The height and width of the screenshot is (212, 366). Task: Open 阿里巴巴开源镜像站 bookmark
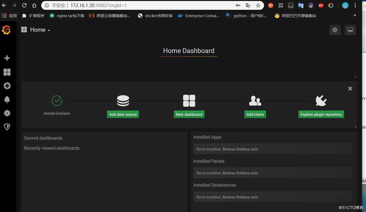pyautogui.click(x=295, y=16)
